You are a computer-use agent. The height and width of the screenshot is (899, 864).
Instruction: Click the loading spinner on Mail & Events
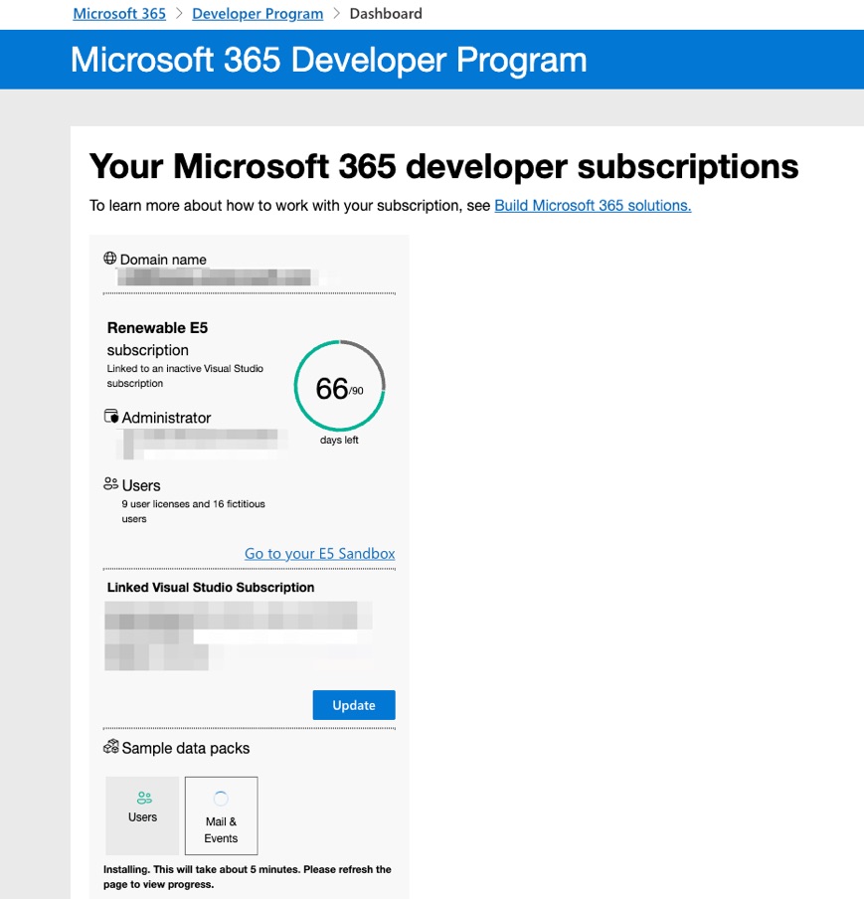pyautogui.click(x=221, y=799)
